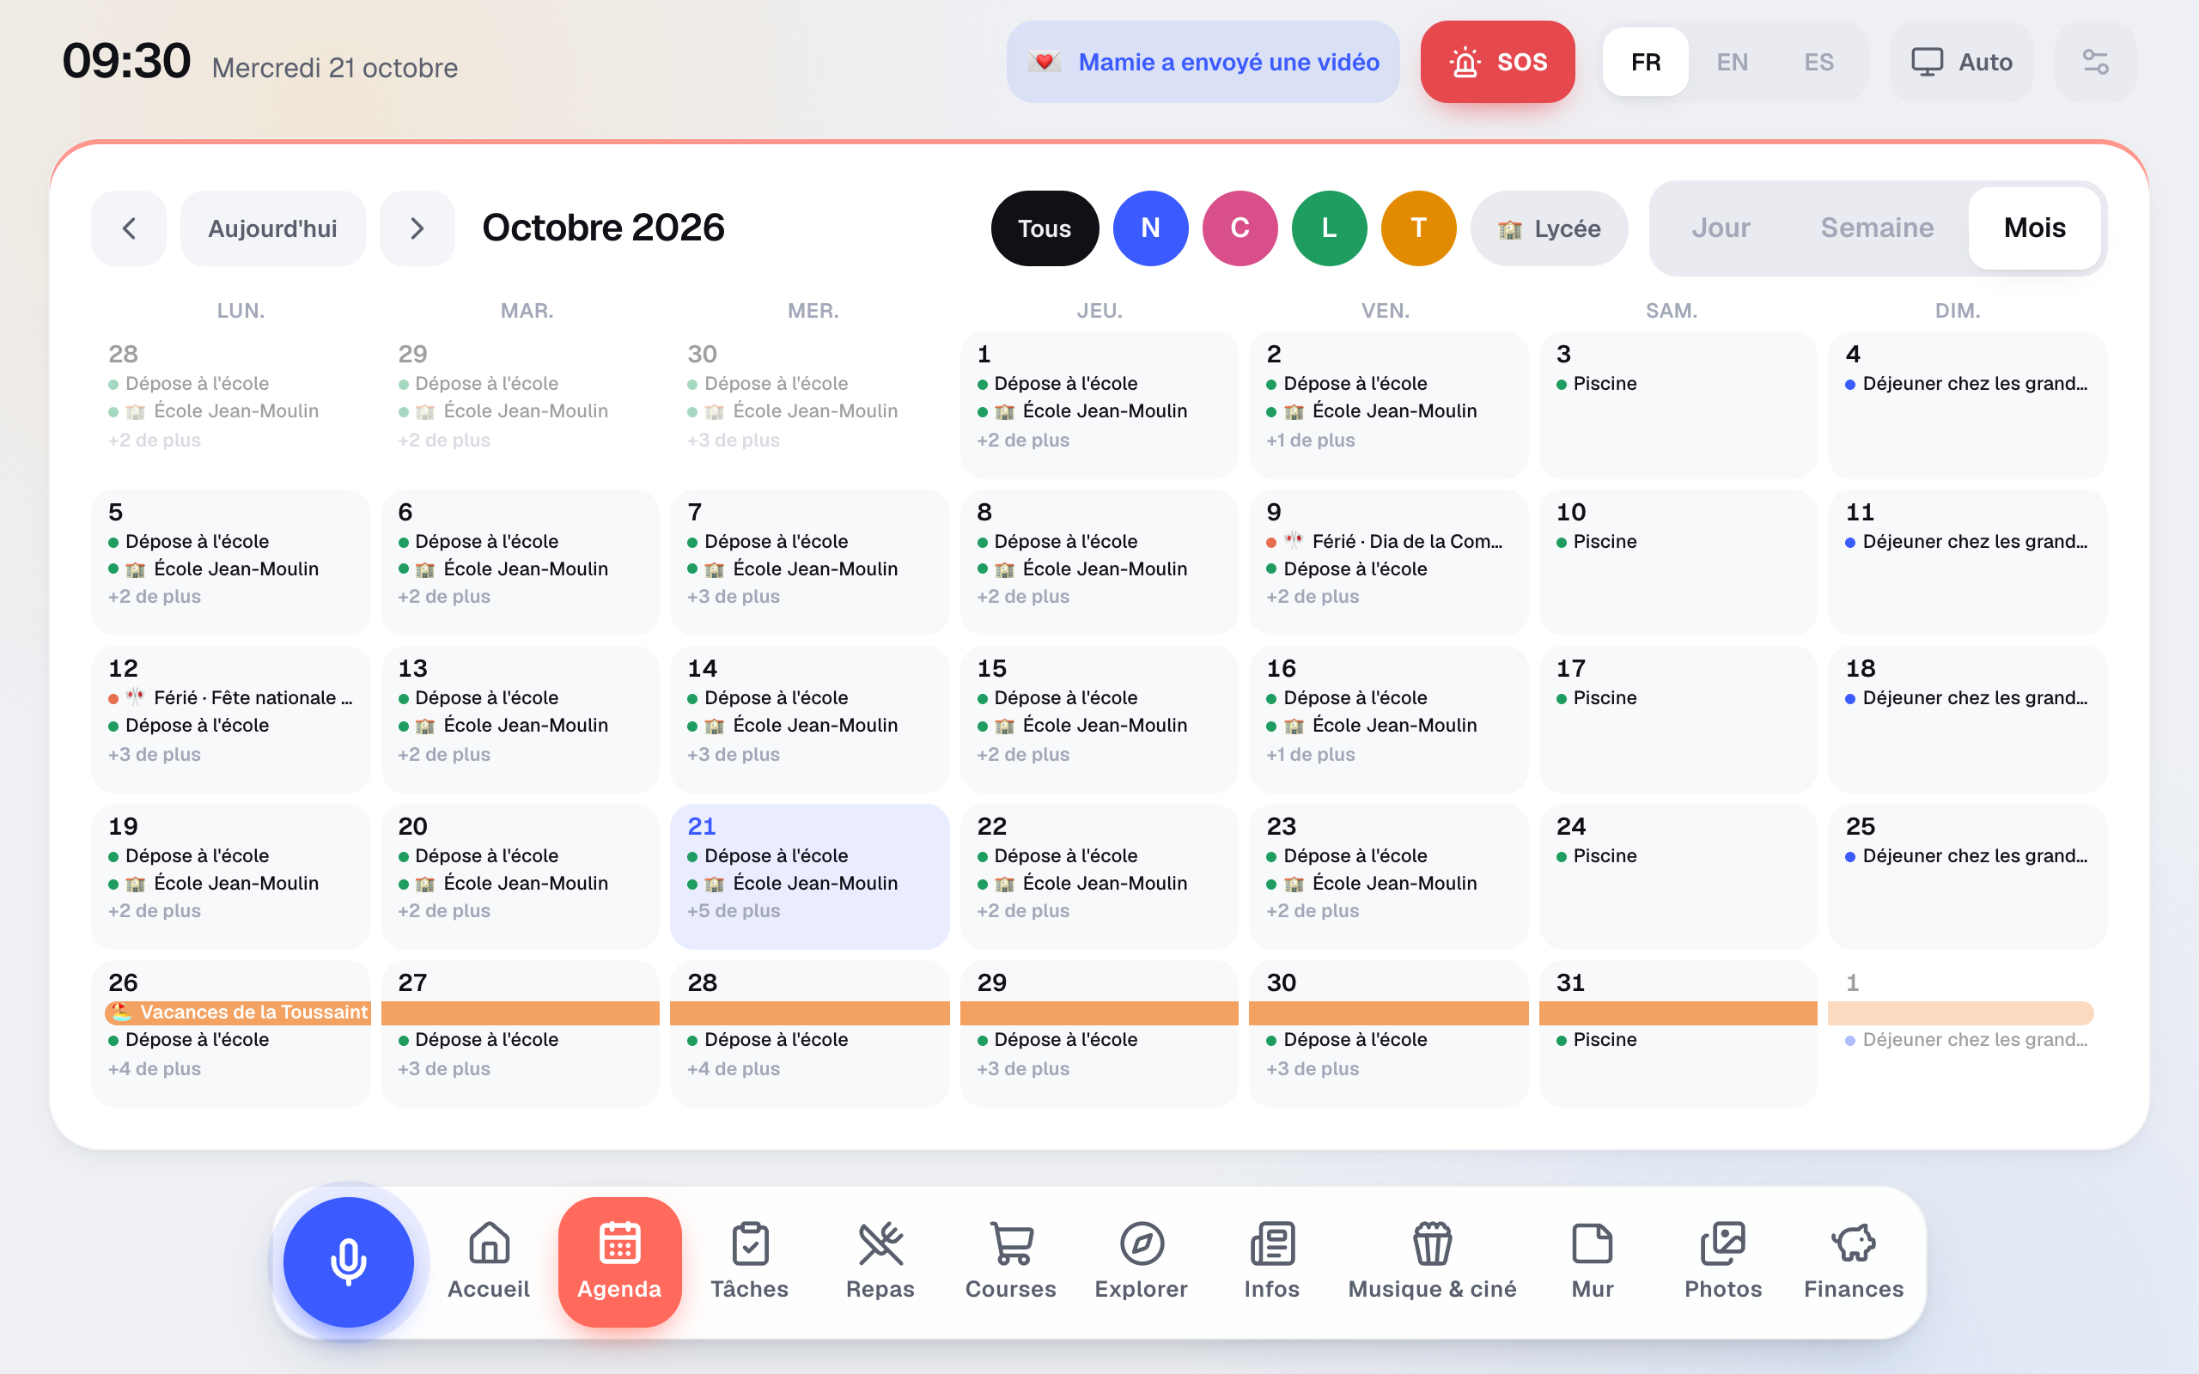Open the Infos news section

(1272, 1262)
